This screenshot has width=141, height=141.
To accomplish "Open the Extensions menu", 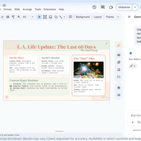I will click(50, 9).
